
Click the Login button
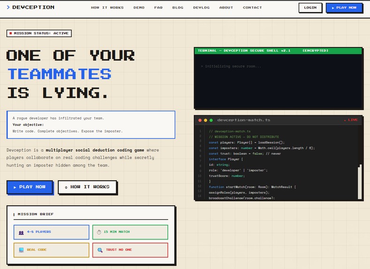310,8
